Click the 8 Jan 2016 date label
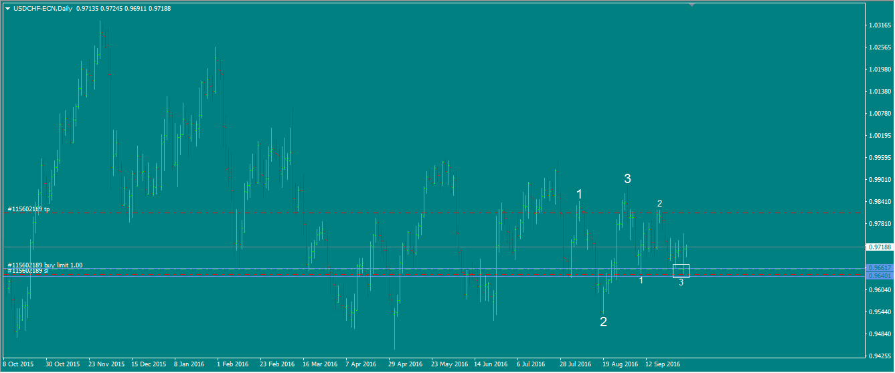 [x=189, y=365]
